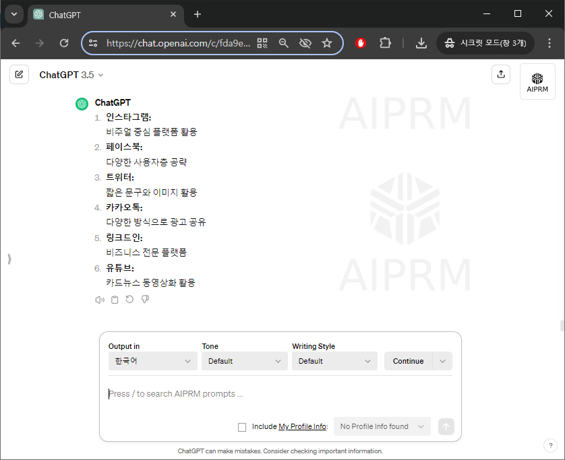This screenshot has height=460, width=565.
Task: Click the 링크드인 heading
Action: pos(124,238)
